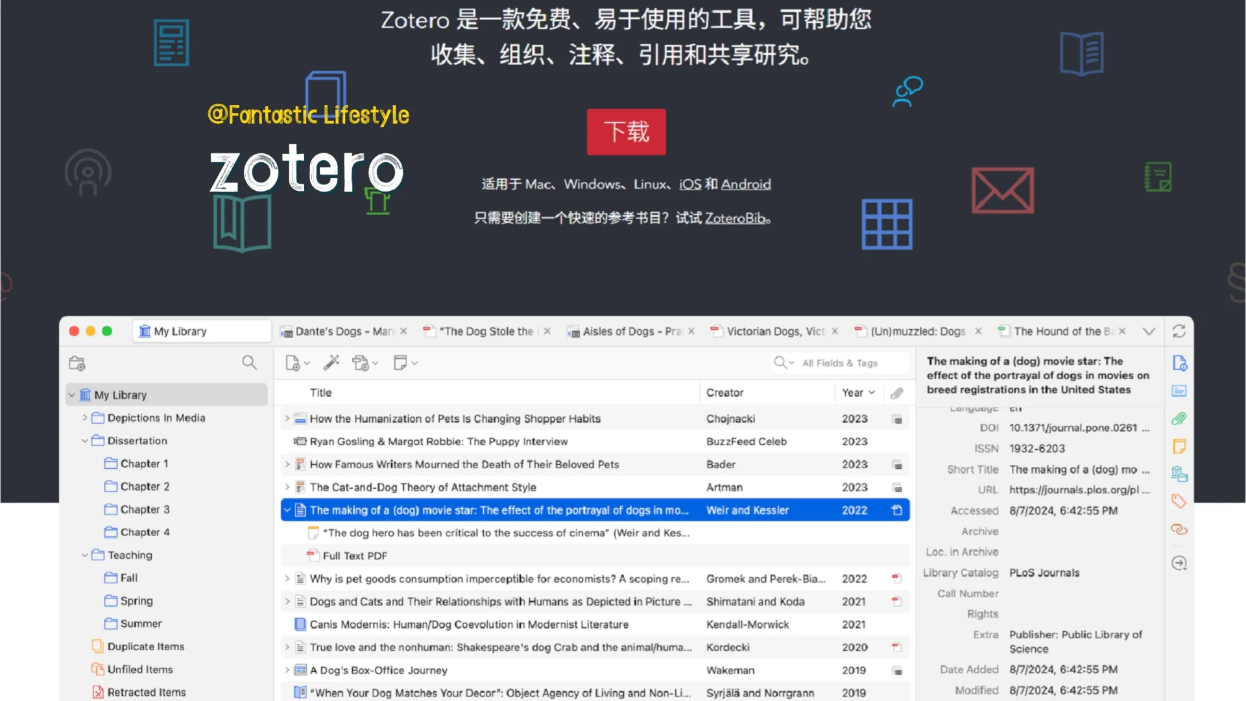Click snapshot icon on Chojnacki row

(x=897, y=419)
